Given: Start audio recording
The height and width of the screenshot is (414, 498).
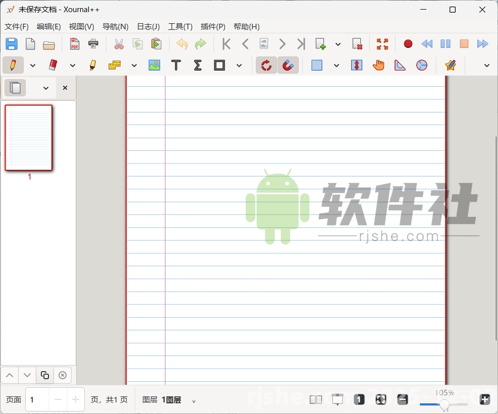Looking at the screenshot, I should coord(408,44).
